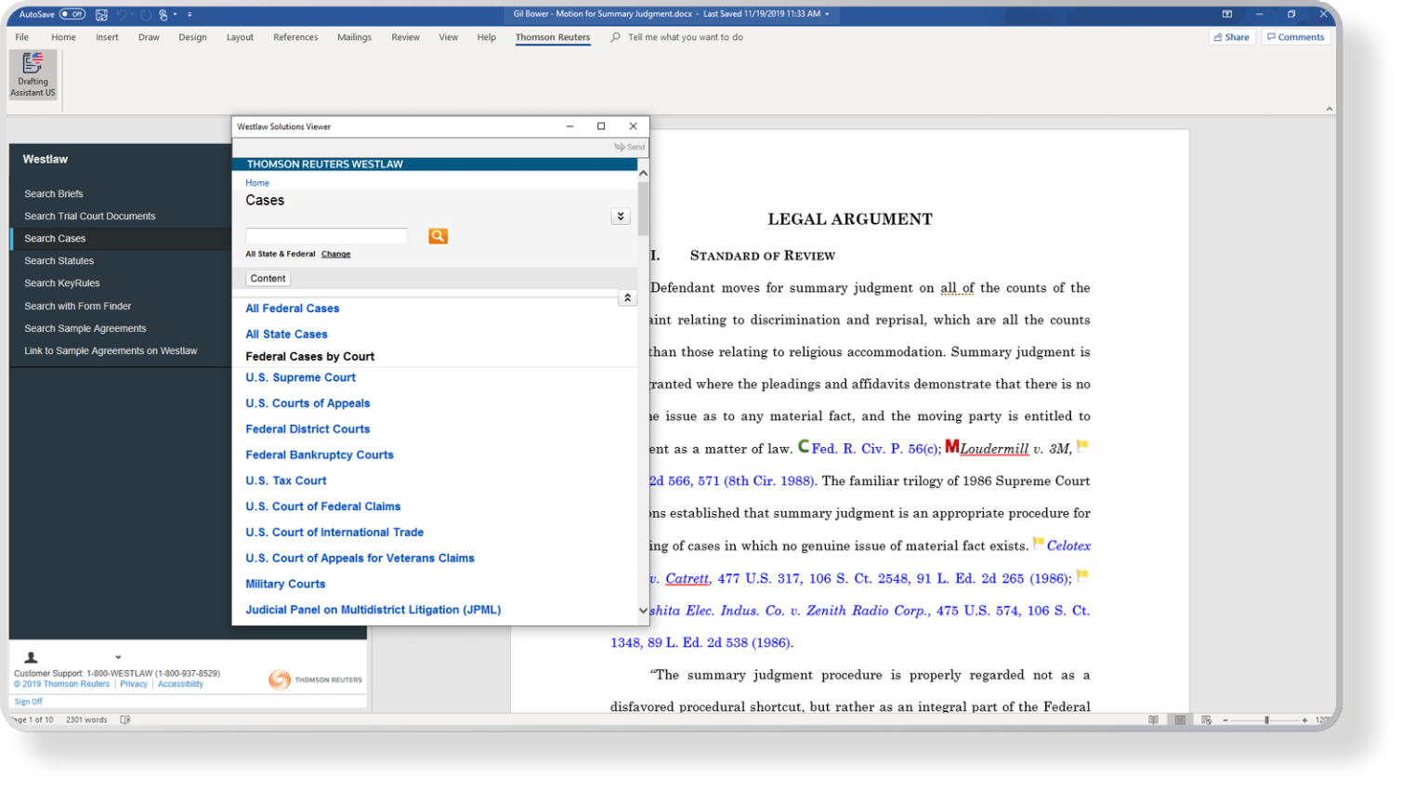The width and height of the screenshot is (1427, 803).
Task: Click the touch/mouse mode icon
Action: (164, 15)
